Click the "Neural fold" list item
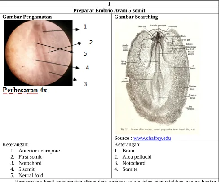This screenshot has width=221, height=182. [x=31, y=175]
